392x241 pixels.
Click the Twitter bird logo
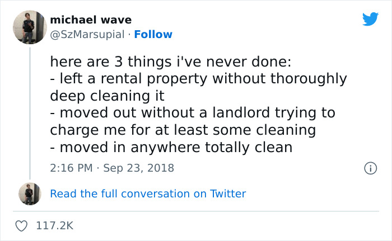pos(370,19)
